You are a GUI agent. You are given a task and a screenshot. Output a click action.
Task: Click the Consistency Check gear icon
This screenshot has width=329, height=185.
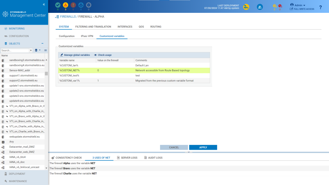click(x=53, y=158)
